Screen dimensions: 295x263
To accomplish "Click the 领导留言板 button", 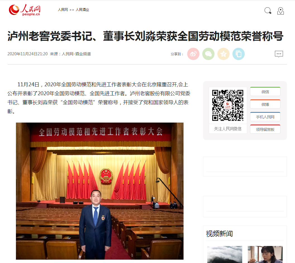I will [x=265, y=129].
